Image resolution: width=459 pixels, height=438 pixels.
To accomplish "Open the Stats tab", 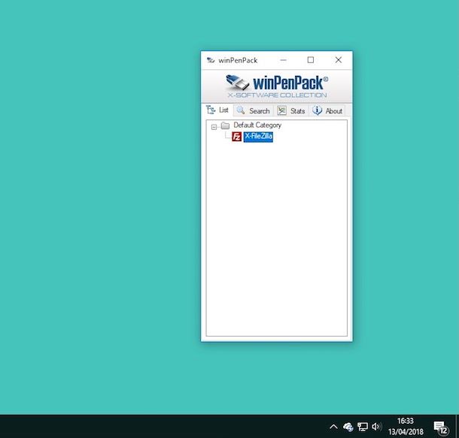I will point(291,111).
